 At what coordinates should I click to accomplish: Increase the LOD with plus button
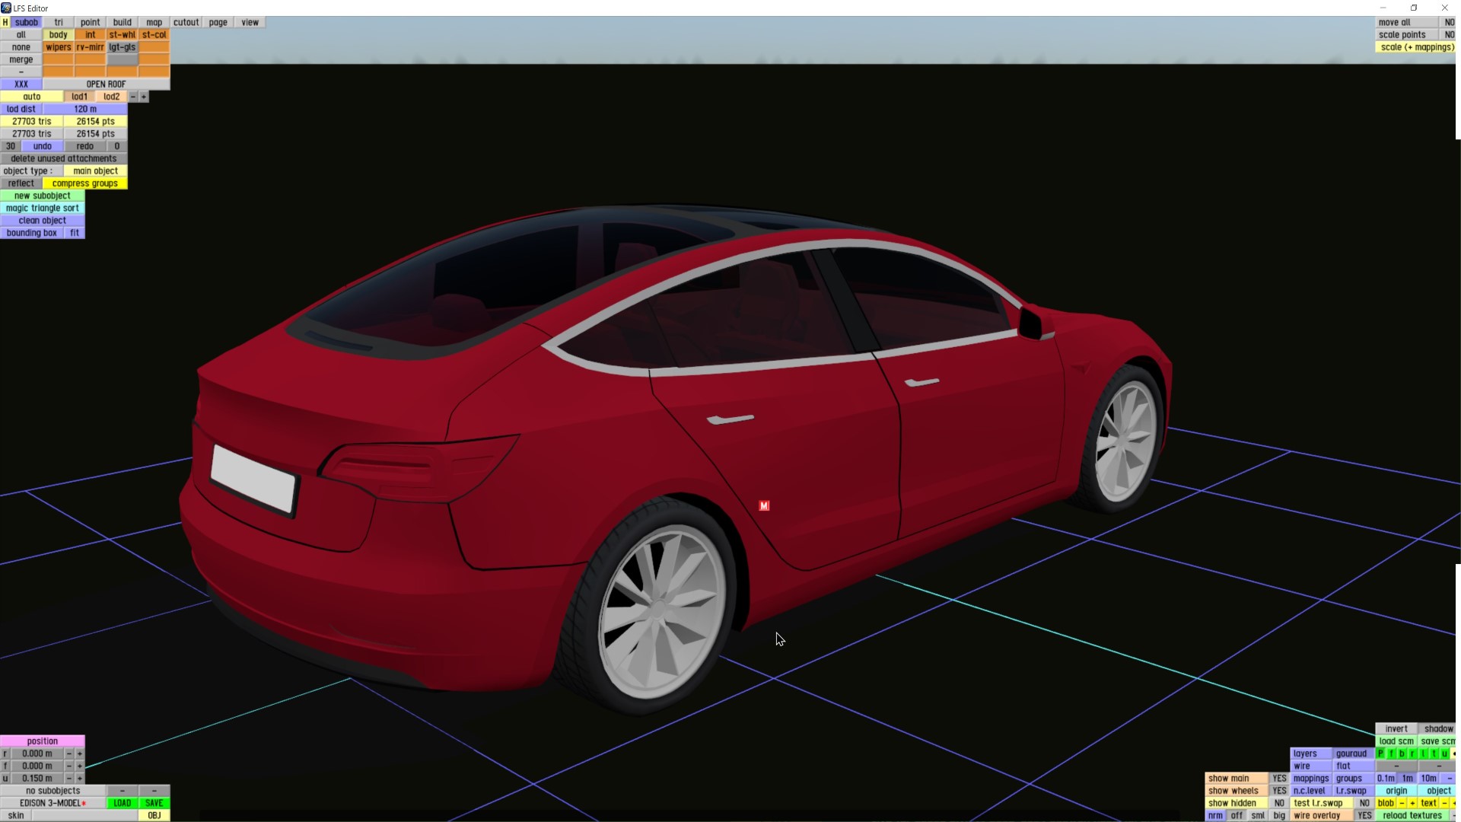[x=144, y=97]
